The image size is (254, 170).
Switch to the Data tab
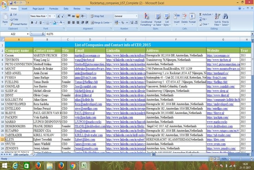[66, 9]
